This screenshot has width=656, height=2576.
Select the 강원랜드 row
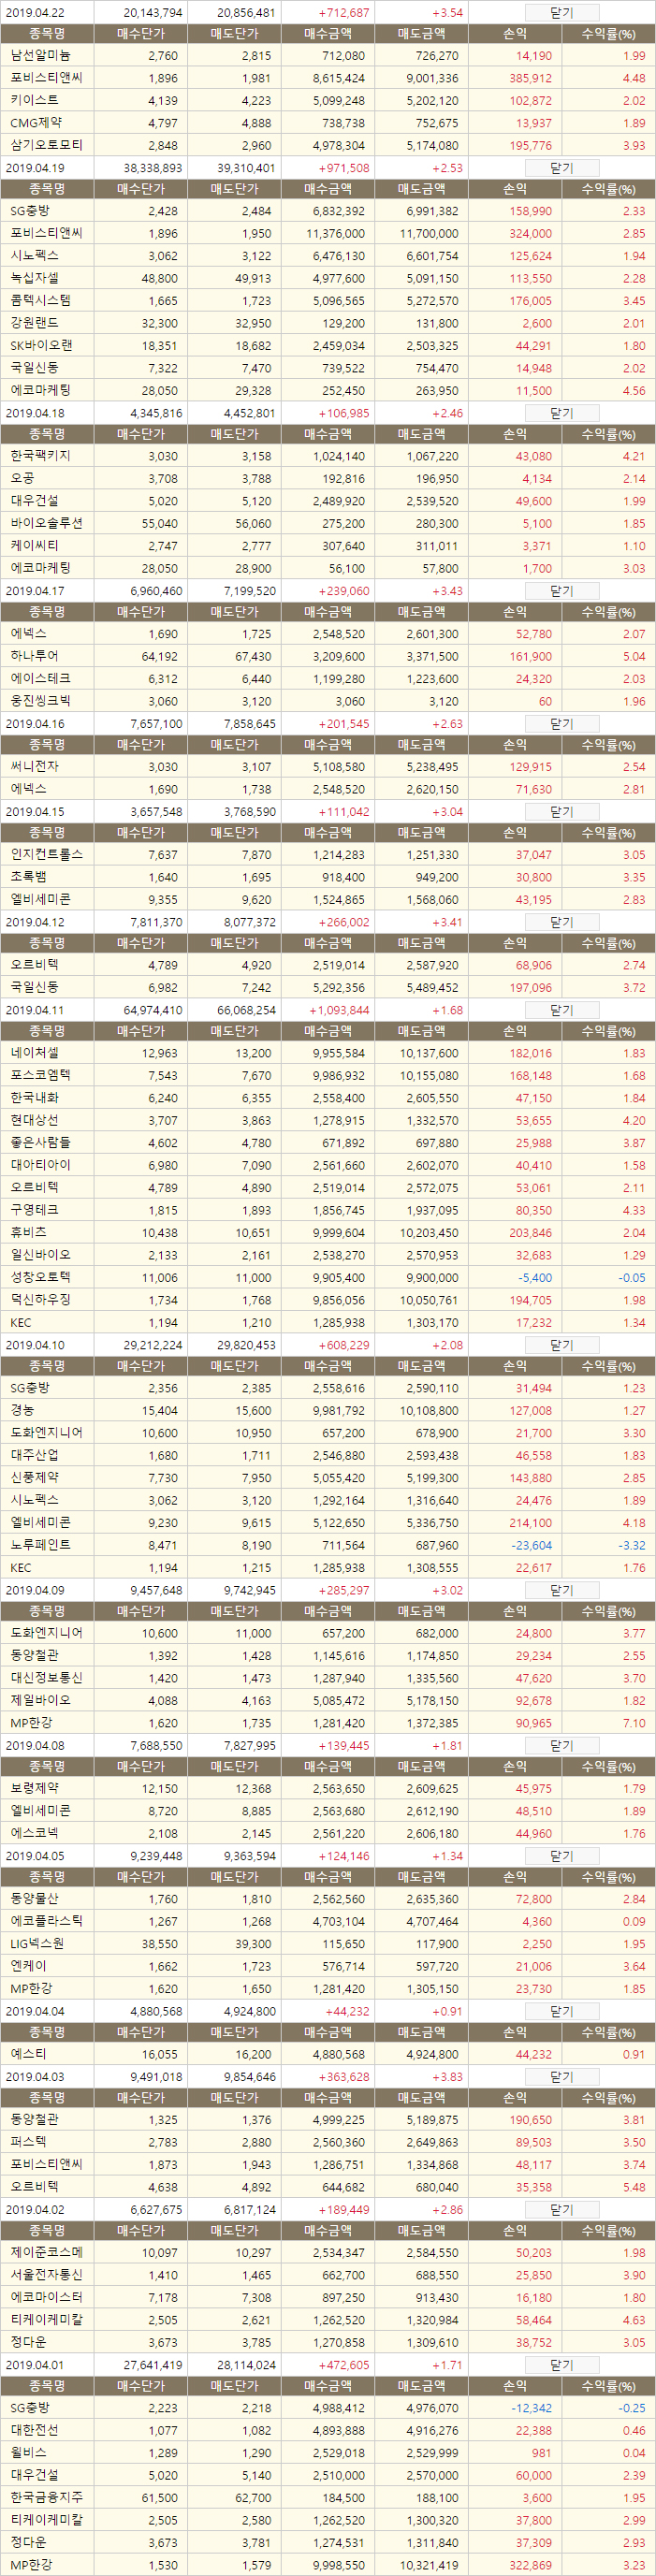[x=328, y=323]
